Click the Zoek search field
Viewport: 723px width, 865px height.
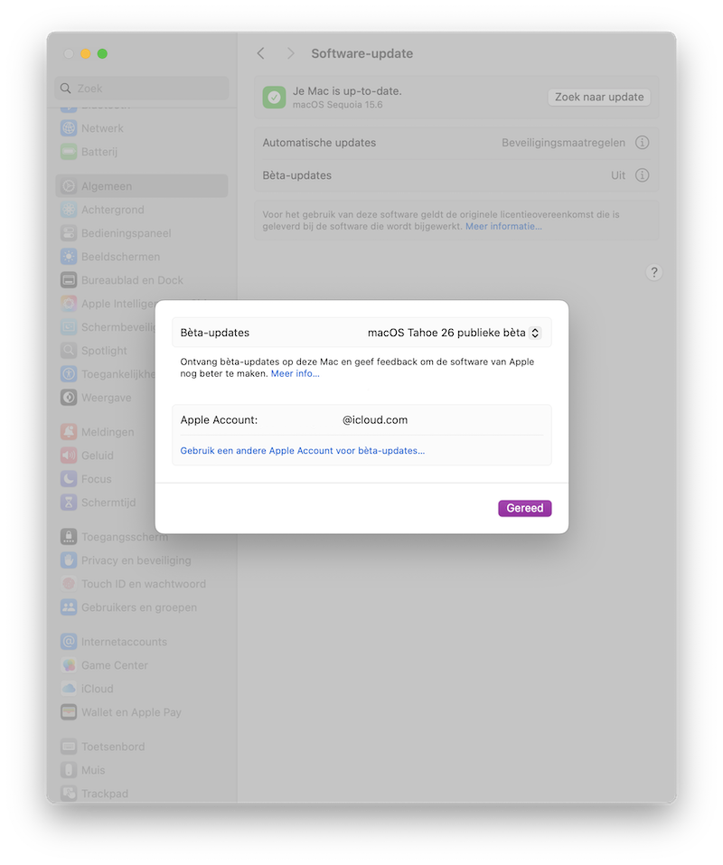(143, 89)
